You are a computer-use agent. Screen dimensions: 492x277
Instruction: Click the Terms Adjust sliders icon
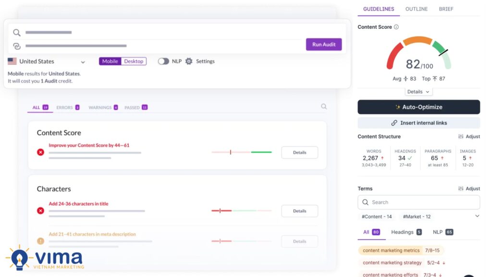[461, 189]
